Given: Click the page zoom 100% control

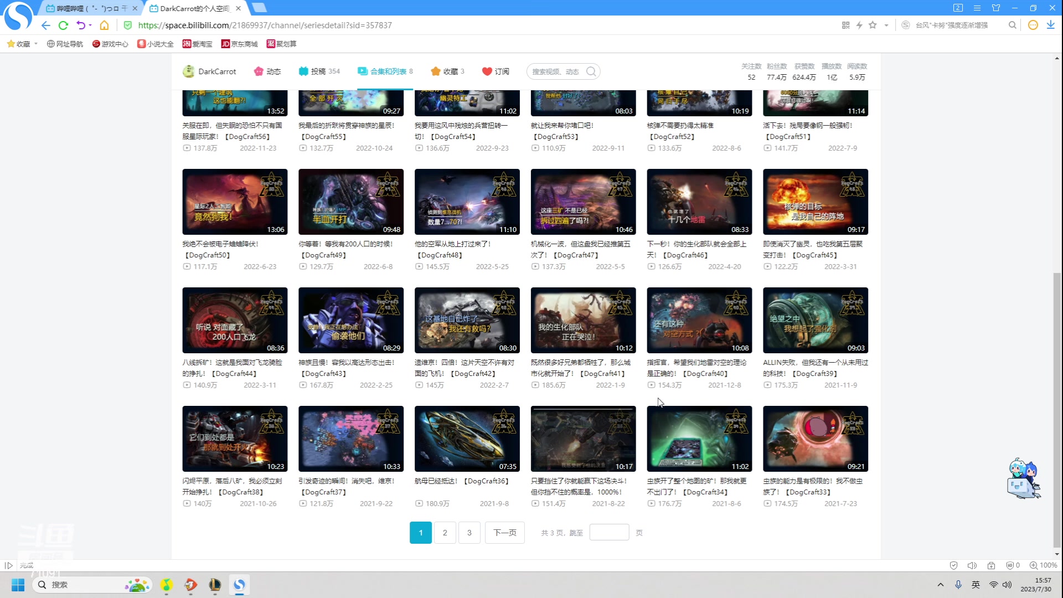Looking at the screenshot, I should click(1044, 565).
